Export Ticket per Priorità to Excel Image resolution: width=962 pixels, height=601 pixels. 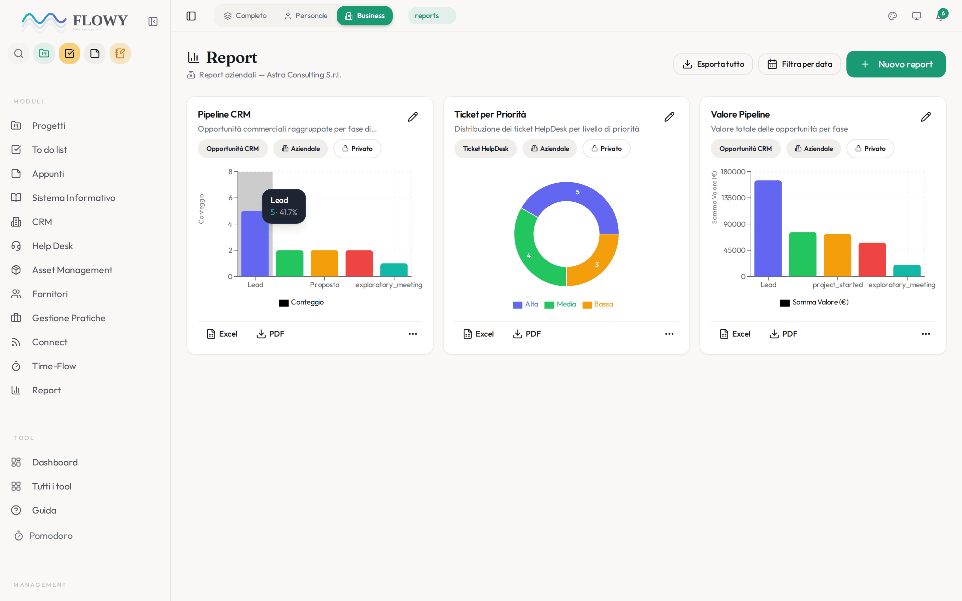click(x=479, y=334)
